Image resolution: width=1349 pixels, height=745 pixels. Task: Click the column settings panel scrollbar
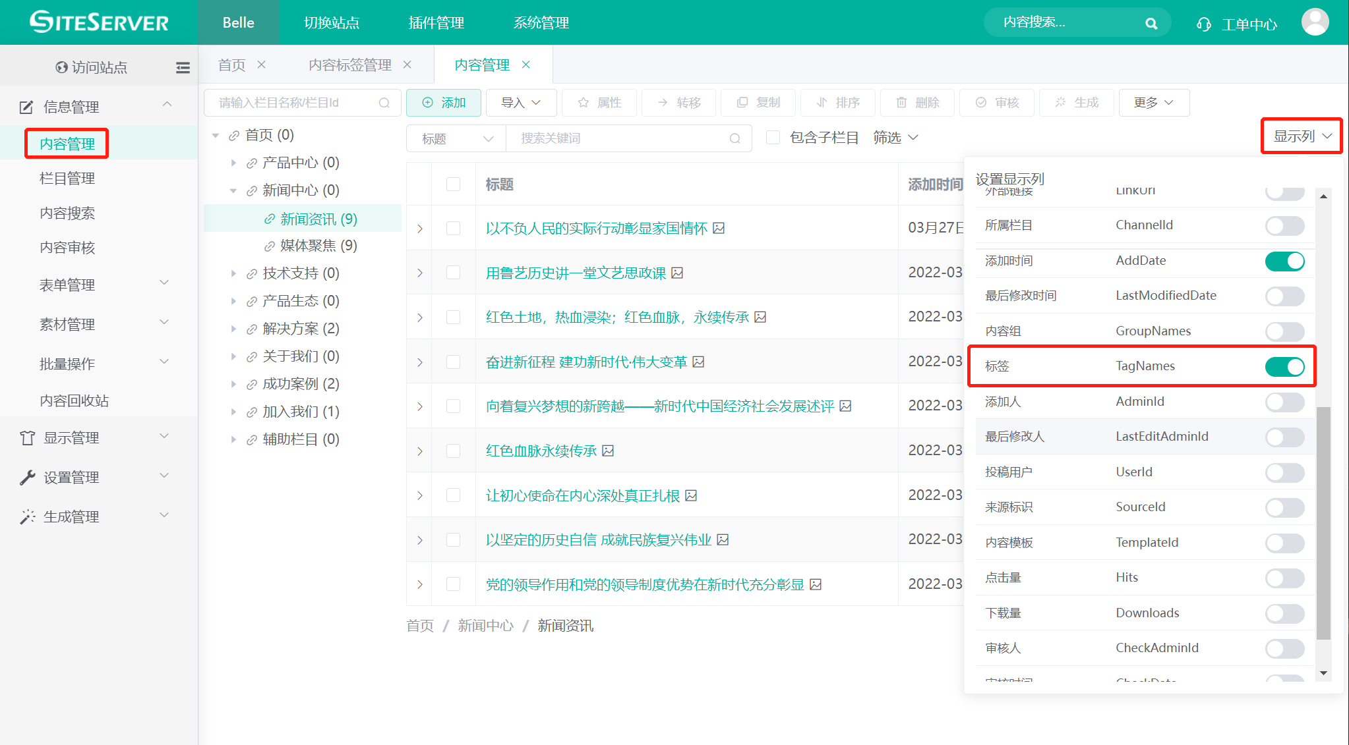tap(1323, 522)
